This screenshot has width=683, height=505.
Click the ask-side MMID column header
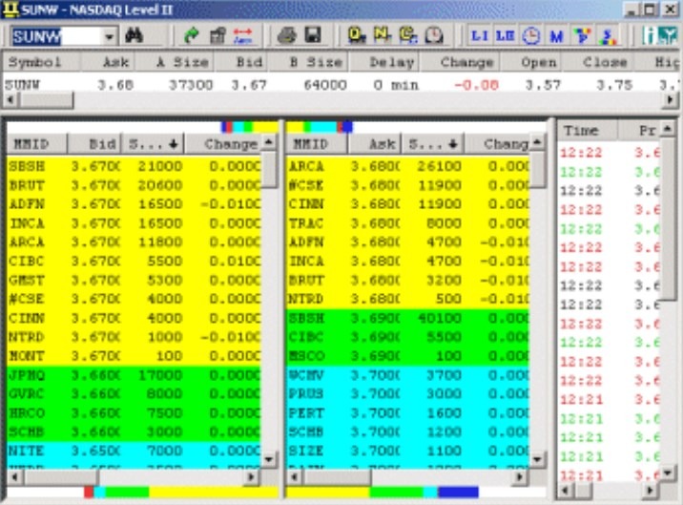coord(317,143)
